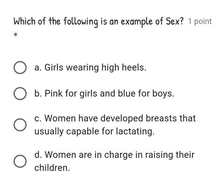Click the letter 'c.' prefix of third option
Viewport: 222px width, 195px height.
38,119
